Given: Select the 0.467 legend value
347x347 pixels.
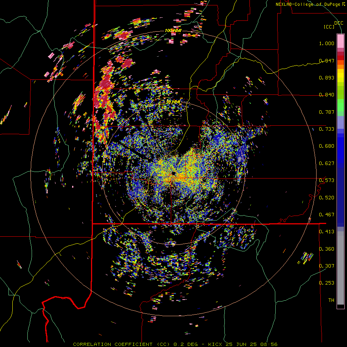Looking at the screenshot, I should 327,215.
